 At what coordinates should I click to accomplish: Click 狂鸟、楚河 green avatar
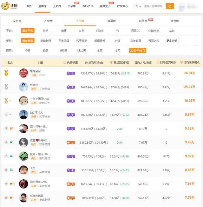click(23, 156)
